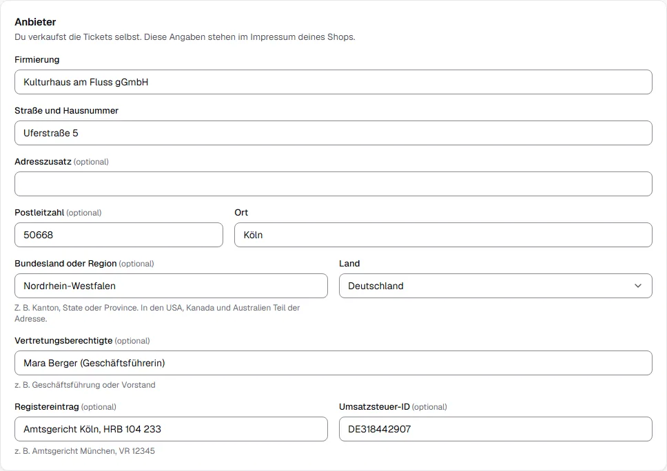The width and height of the screenshot is (667, 471).
Task: Click the Straße und Hausnummer label
Action: 66,111
